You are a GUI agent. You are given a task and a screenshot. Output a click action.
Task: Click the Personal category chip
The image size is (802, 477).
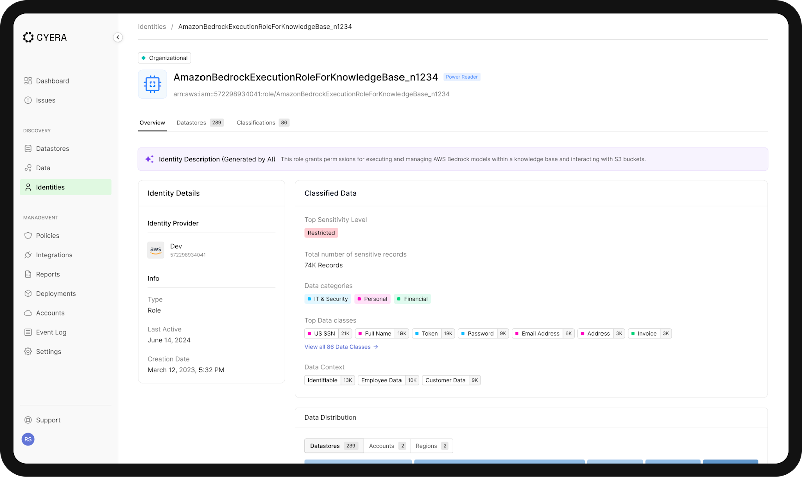[372, 299]
